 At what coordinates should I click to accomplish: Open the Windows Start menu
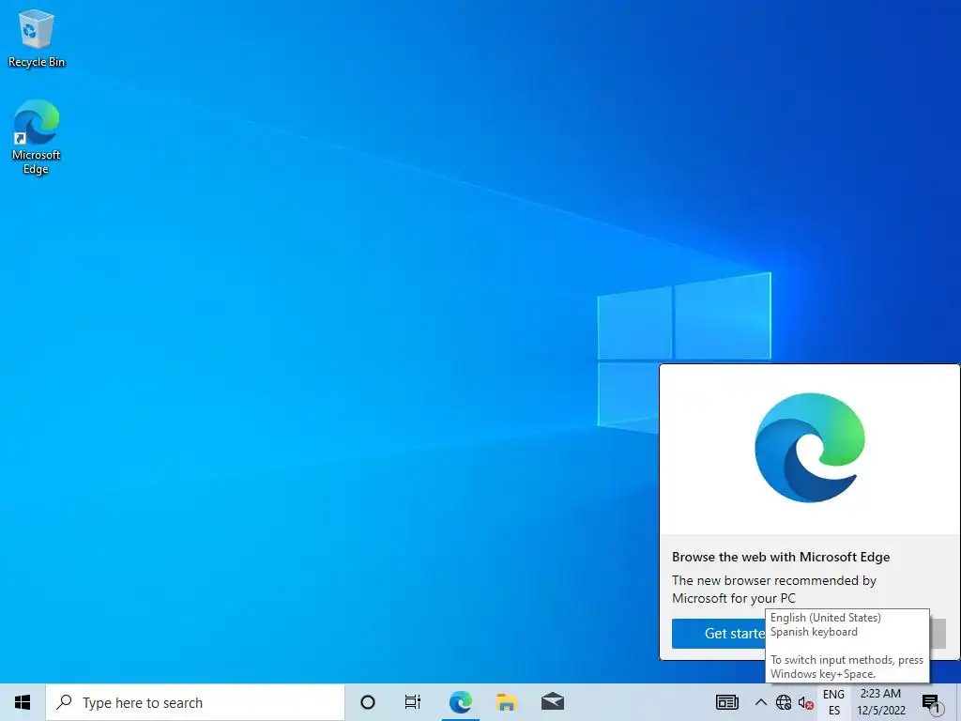pyautogui.click(x=23, y=702)
